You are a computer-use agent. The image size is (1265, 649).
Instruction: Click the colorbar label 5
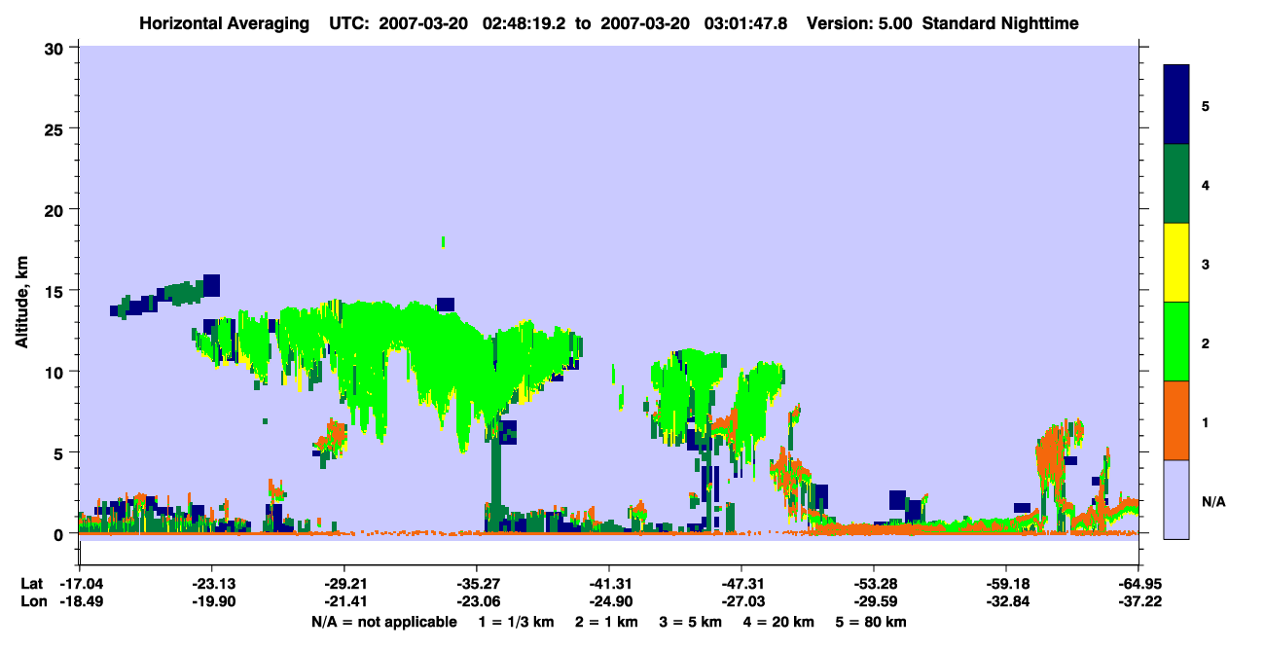coord(1206,105)
